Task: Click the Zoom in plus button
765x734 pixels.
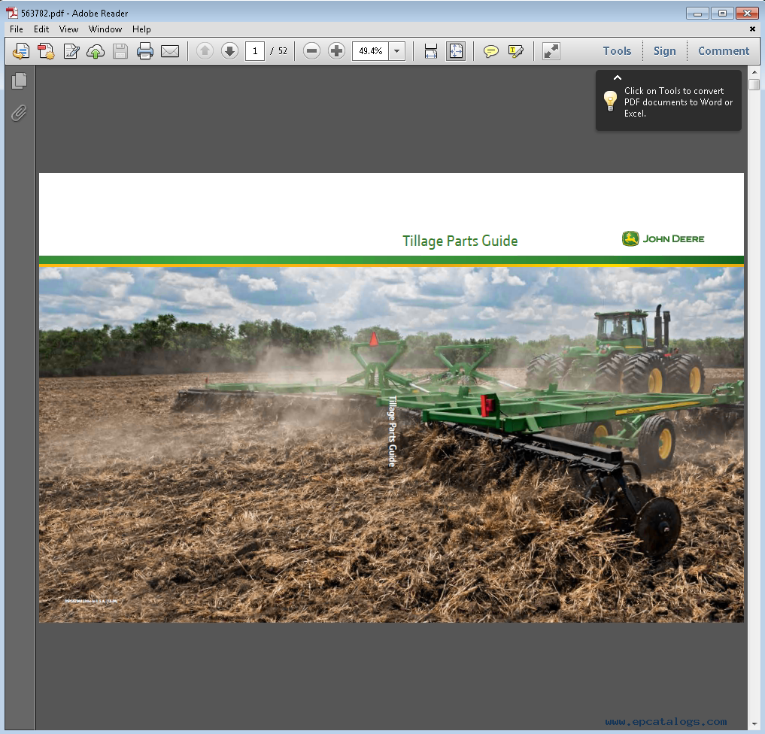Action: tap(336, 51)
